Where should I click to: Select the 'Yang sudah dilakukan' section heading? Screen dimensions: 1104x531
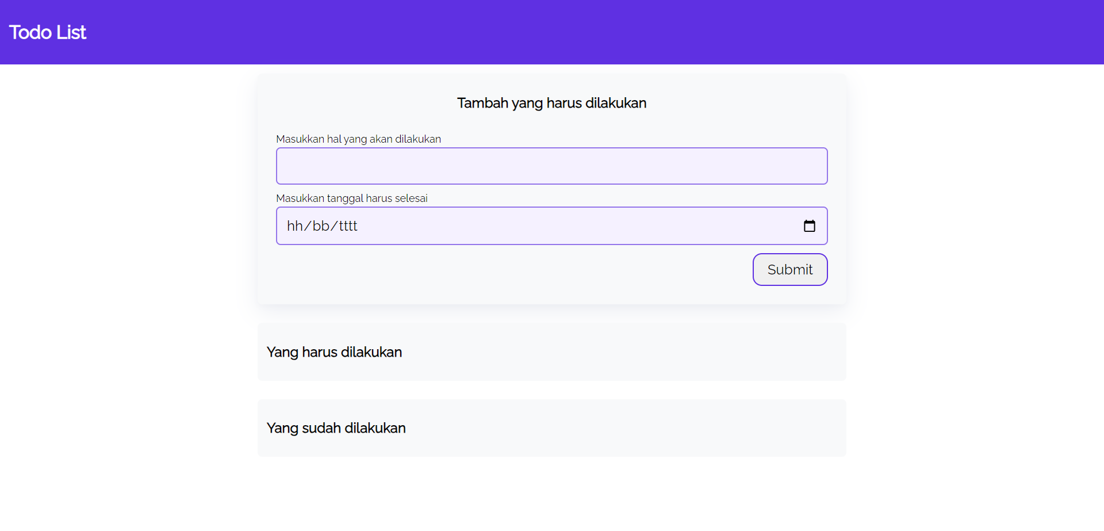coord(336,428)
